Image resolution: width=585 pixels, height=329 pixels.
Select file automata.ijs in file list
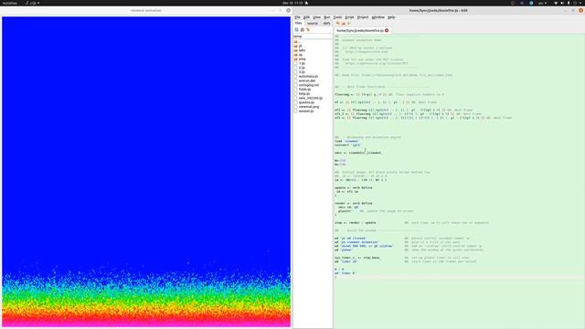pyautogui.click(x=306, y=77)
